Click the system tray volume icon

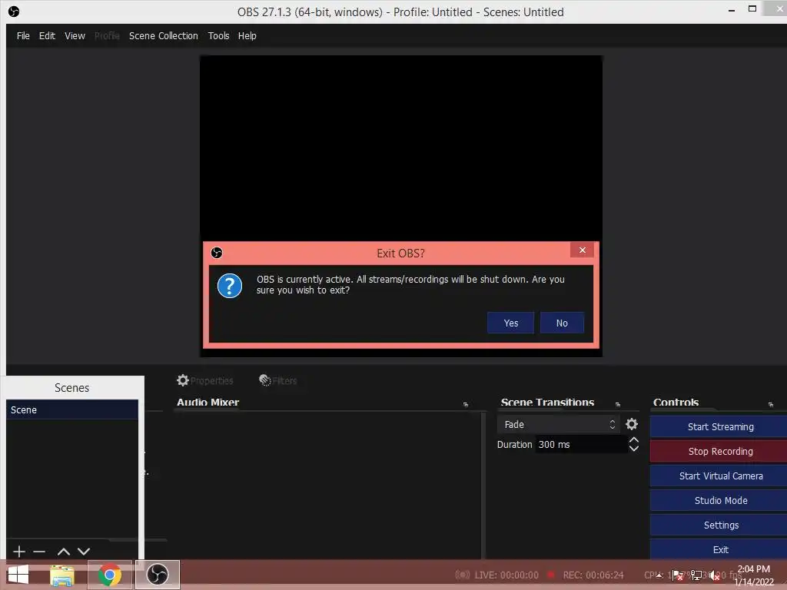pos(715,575)
